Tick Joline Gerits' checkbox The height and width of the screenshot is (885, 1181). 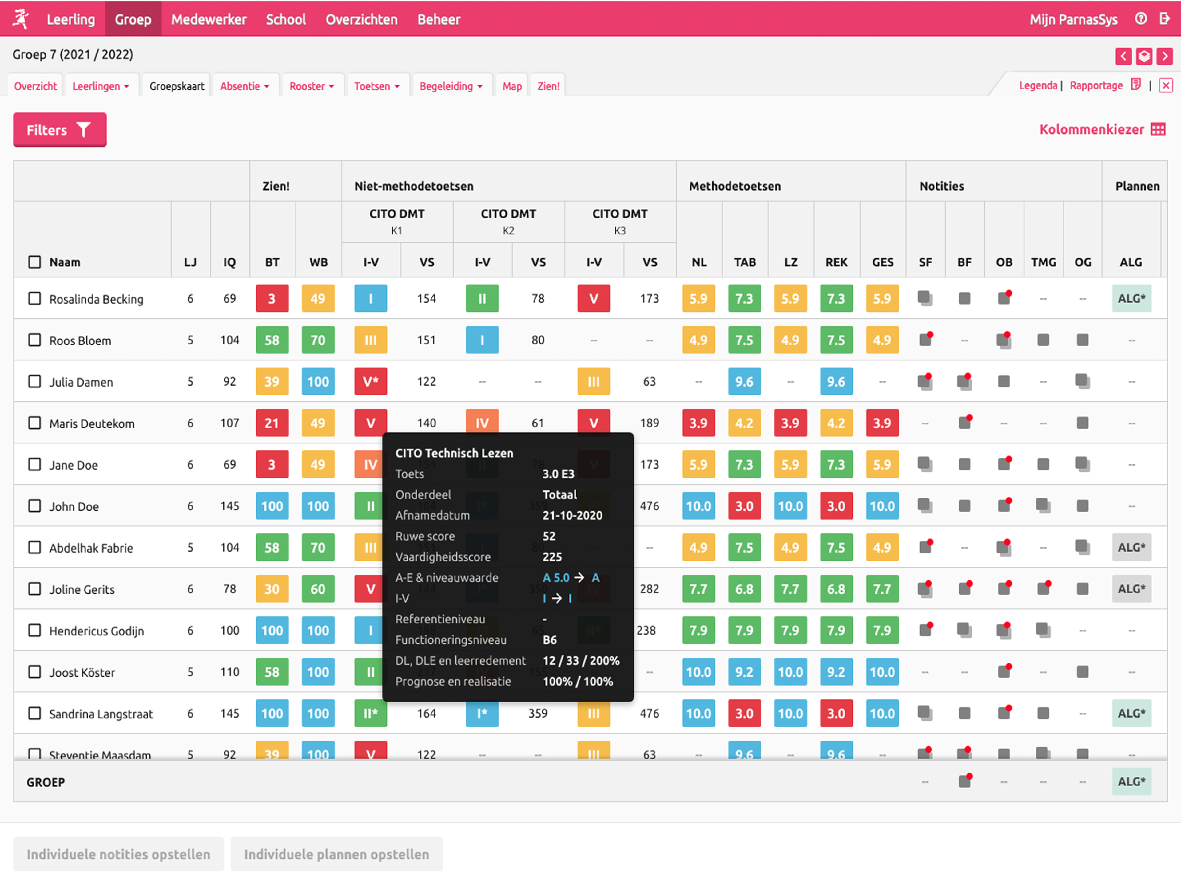[34, 589]
